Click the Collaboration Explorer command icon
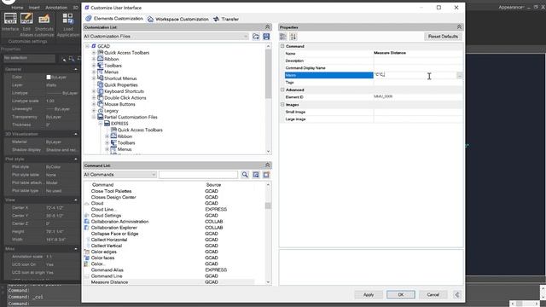Screen dimensions: 546x307 click(87, 228)
